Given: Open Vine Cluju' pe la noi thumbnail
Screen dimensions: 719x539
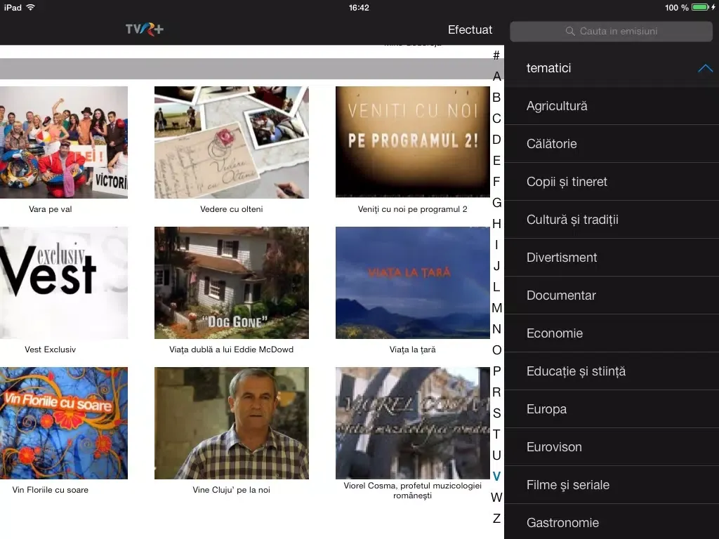Looking at the screenshot, I should pyautogui.click(x=232, y=423).
